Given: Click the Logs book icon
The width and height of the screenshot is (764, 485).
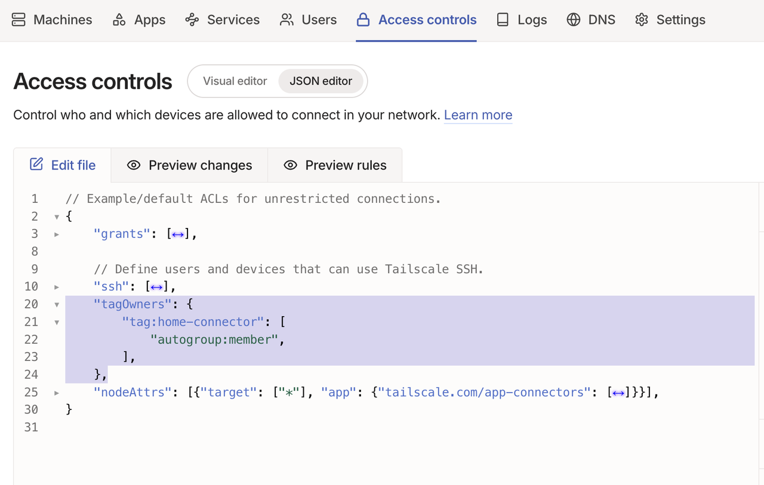Looking at the screenshot, I should point(503,20).
